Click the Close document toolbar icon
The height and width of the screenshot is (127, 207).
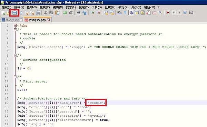tap(27, 13)
